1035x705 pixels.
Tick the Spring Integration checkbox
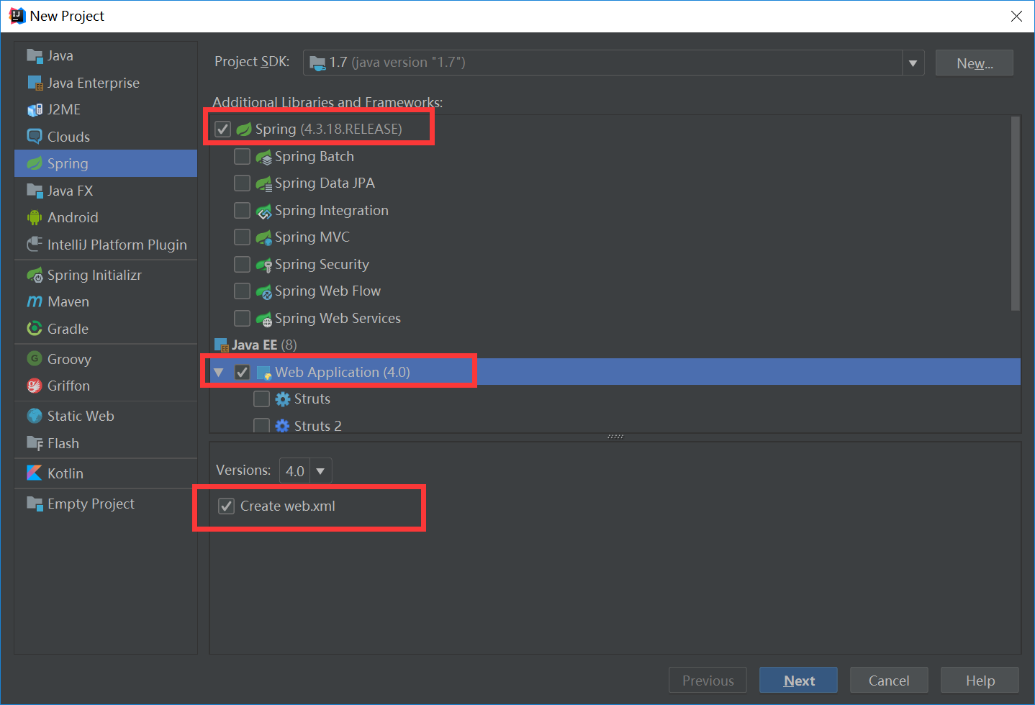click(243, 211)
